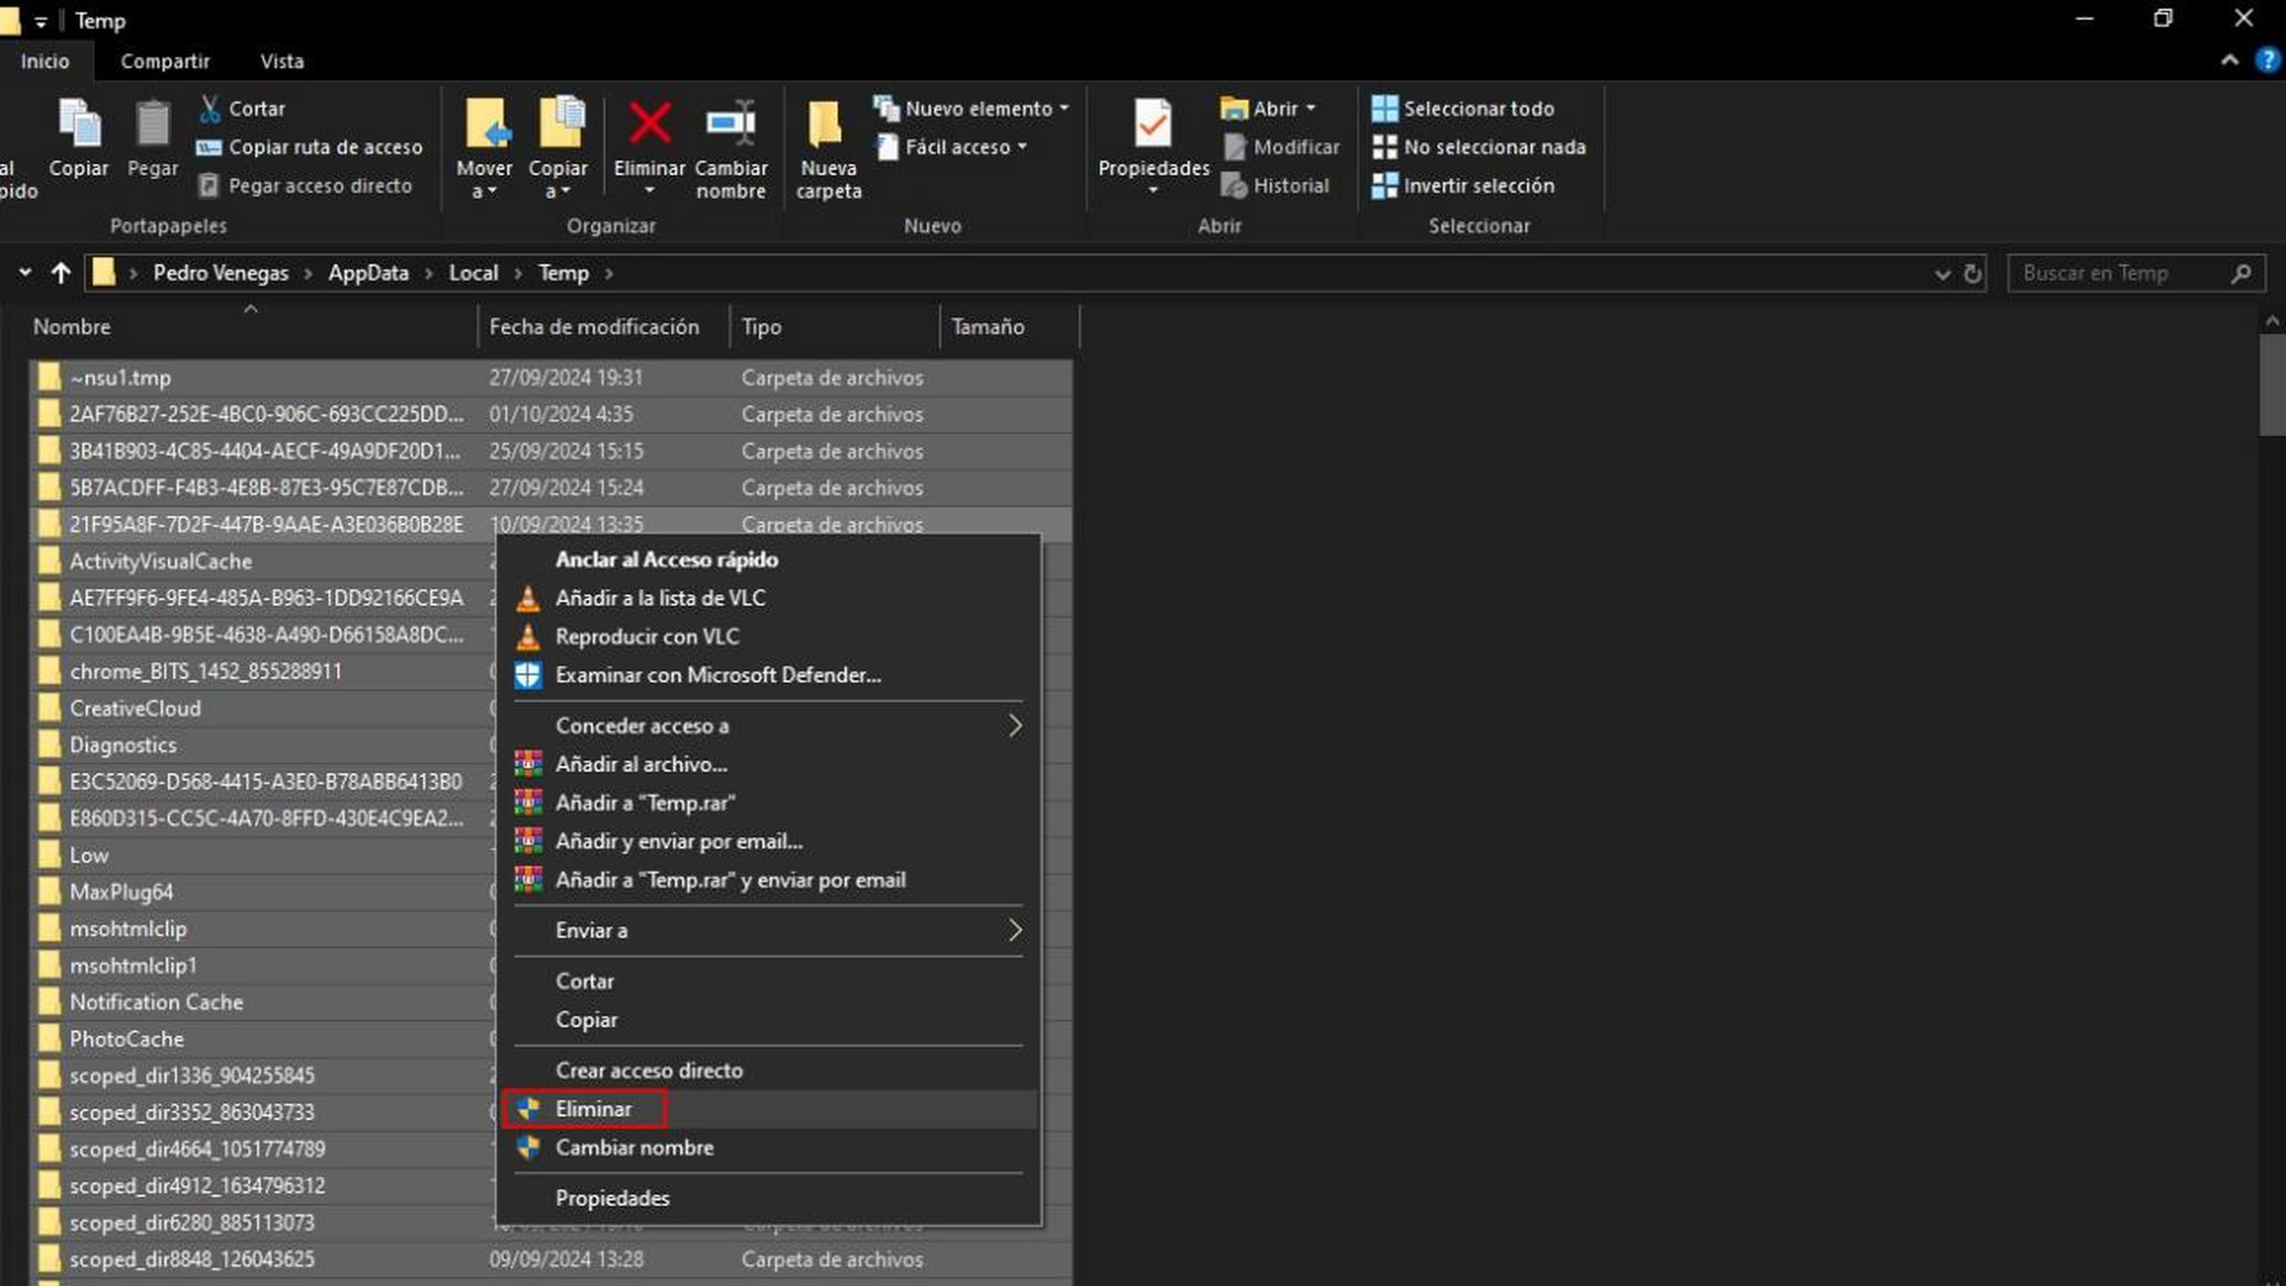Select Añadir a "Temp.rar" entry
This screenshot has height=1286, width=2286.
coord(769,803)
